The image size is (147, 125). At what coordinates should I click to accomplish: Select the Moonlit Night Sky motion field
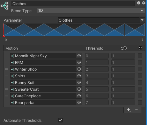tap(46, 56)
